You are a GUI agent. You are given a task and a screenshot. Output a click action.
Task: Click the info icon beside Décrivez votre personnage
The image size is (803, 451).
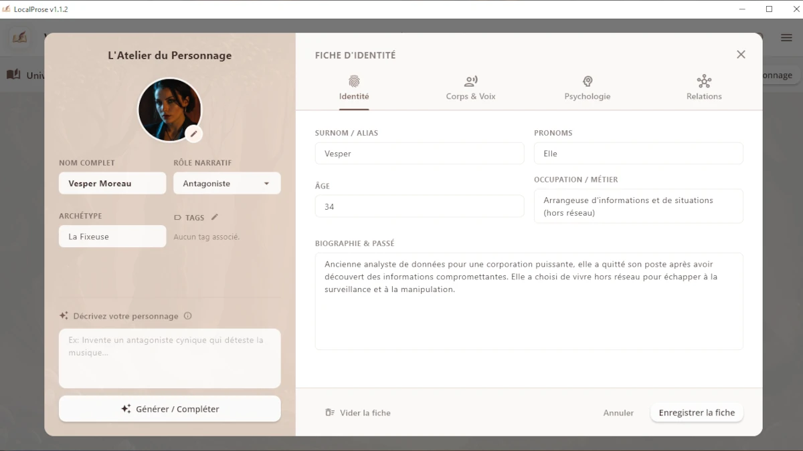(188, 316)
